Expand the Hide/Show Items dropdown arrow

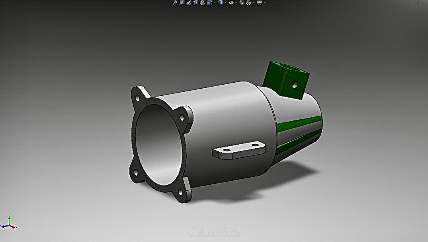(236, 3)
